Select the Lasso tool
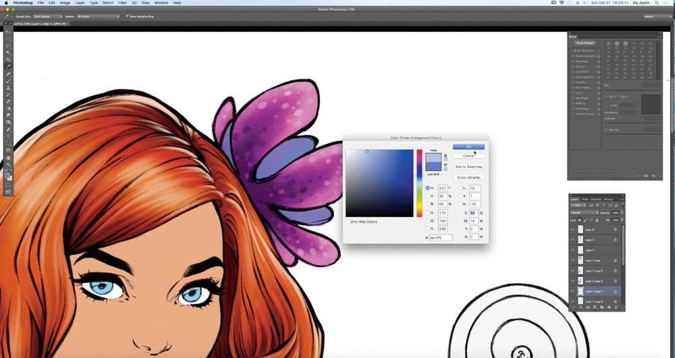This screenshot has height=358, width=675. point(7,46)
